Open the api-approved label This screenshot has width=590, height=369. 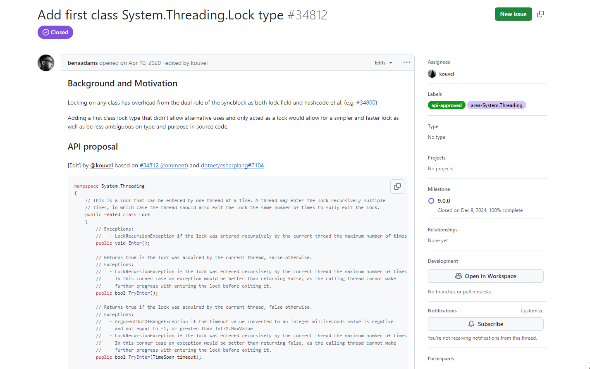tap(447, 105)
